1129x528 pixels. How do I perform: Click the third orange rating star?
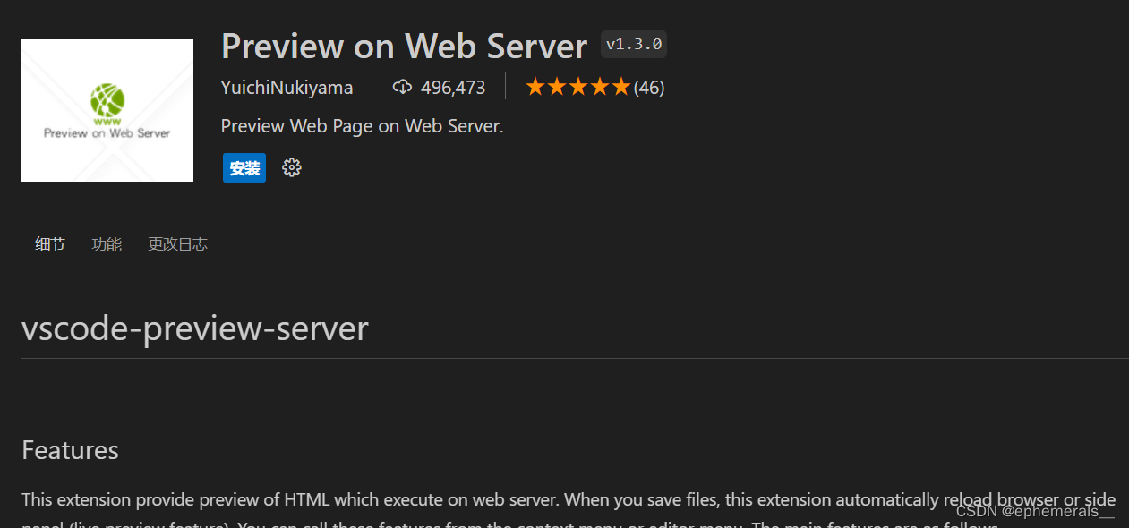pos(578,87)
